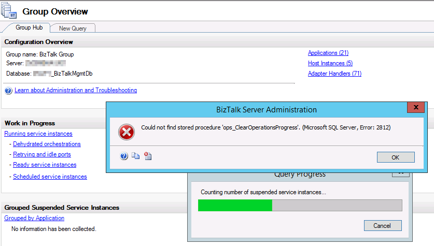434x246 pixels.
Task: Close the BizTalk Server Administration dialog
Action: [416, 107]
